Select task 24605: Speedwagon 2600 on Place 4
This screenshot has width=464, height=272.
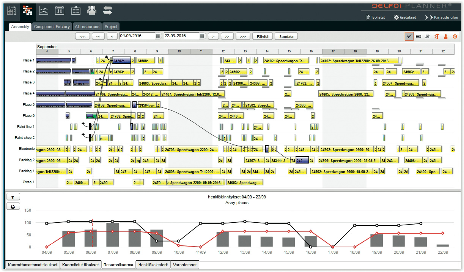[346, 94]
